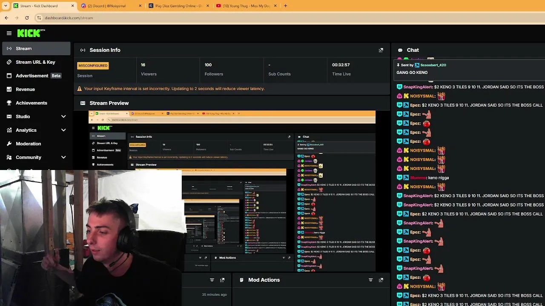Close the Young Thug YouTube tab
The image size is (545, 306).
(275, 6)
